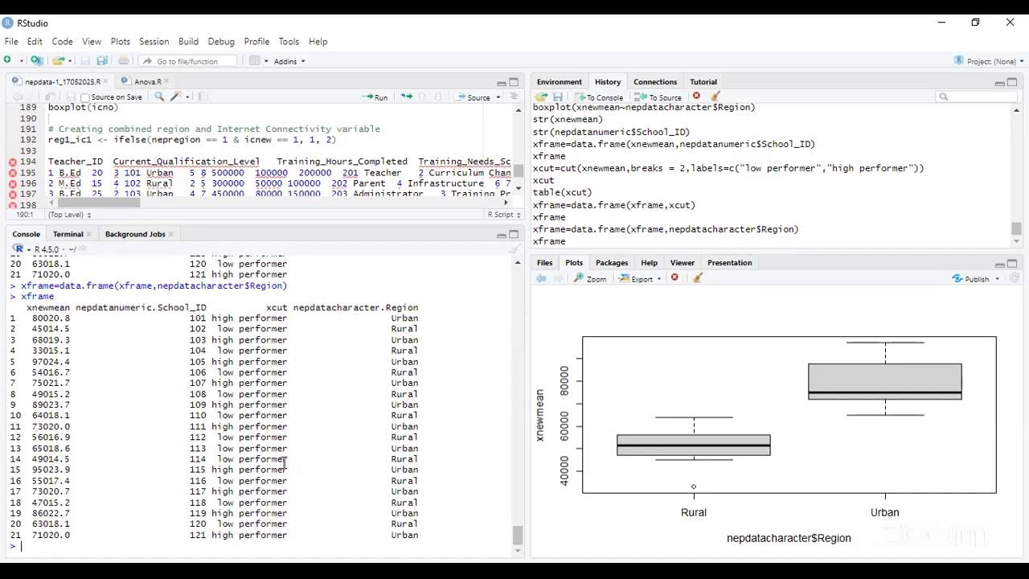Click the Go to file/function field
This screenshot has height=579, width=1029.
[x=189, y=61]
